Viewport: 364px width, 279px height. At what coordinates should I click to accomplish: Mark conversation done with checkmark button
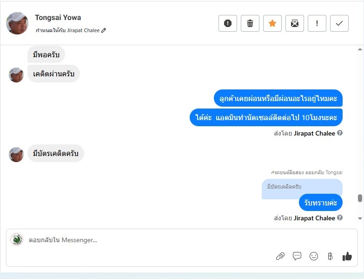pos(339,23)
